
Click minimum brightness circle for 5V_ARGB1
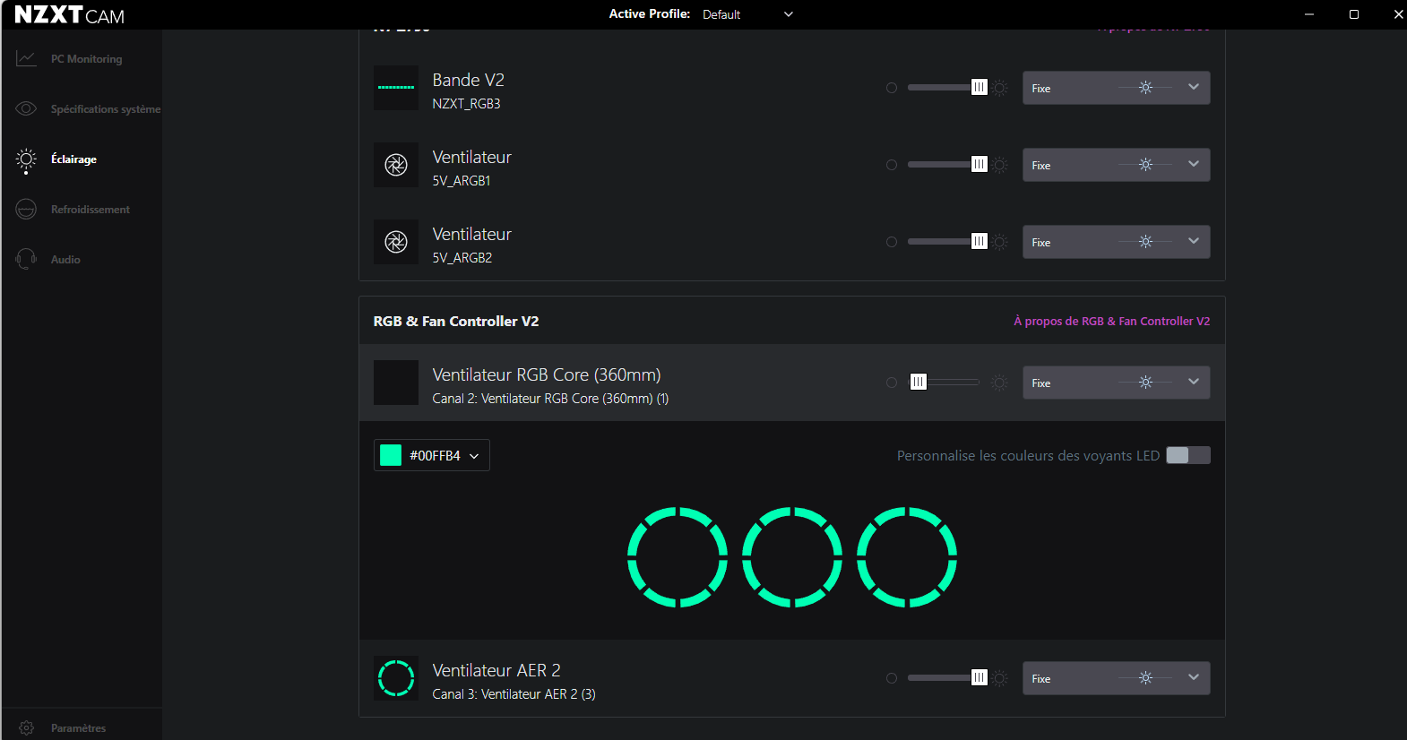coord(892,165)
